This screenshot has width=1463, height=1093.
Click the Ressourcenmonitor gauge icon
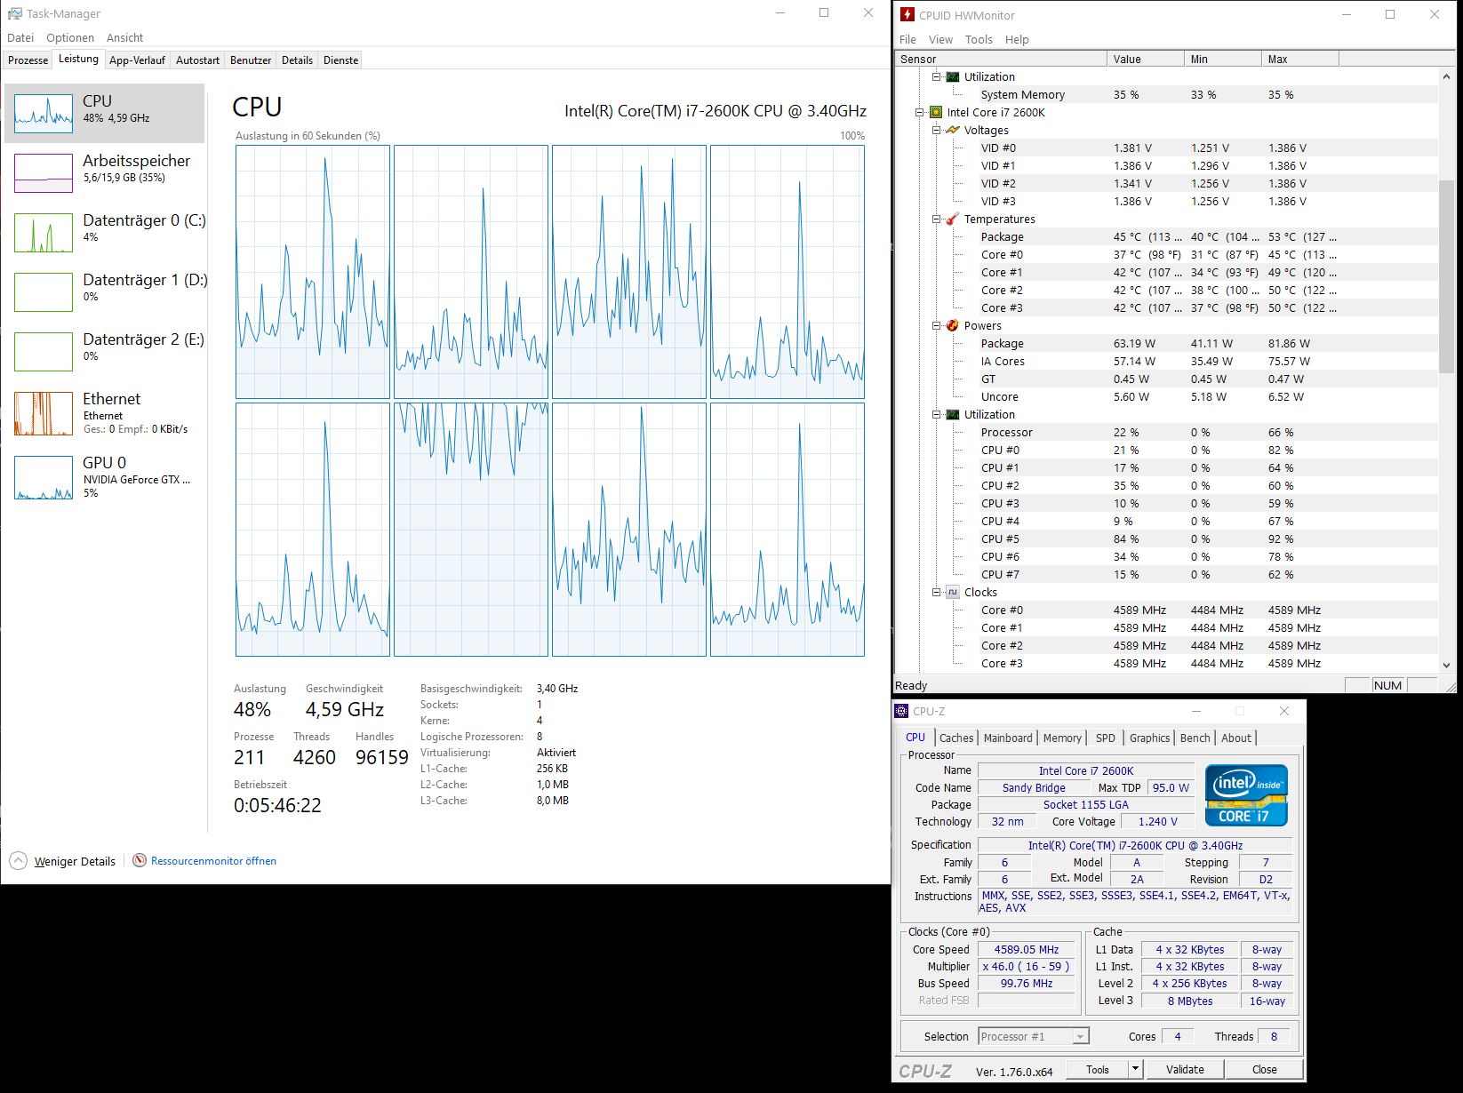[140, 860]
